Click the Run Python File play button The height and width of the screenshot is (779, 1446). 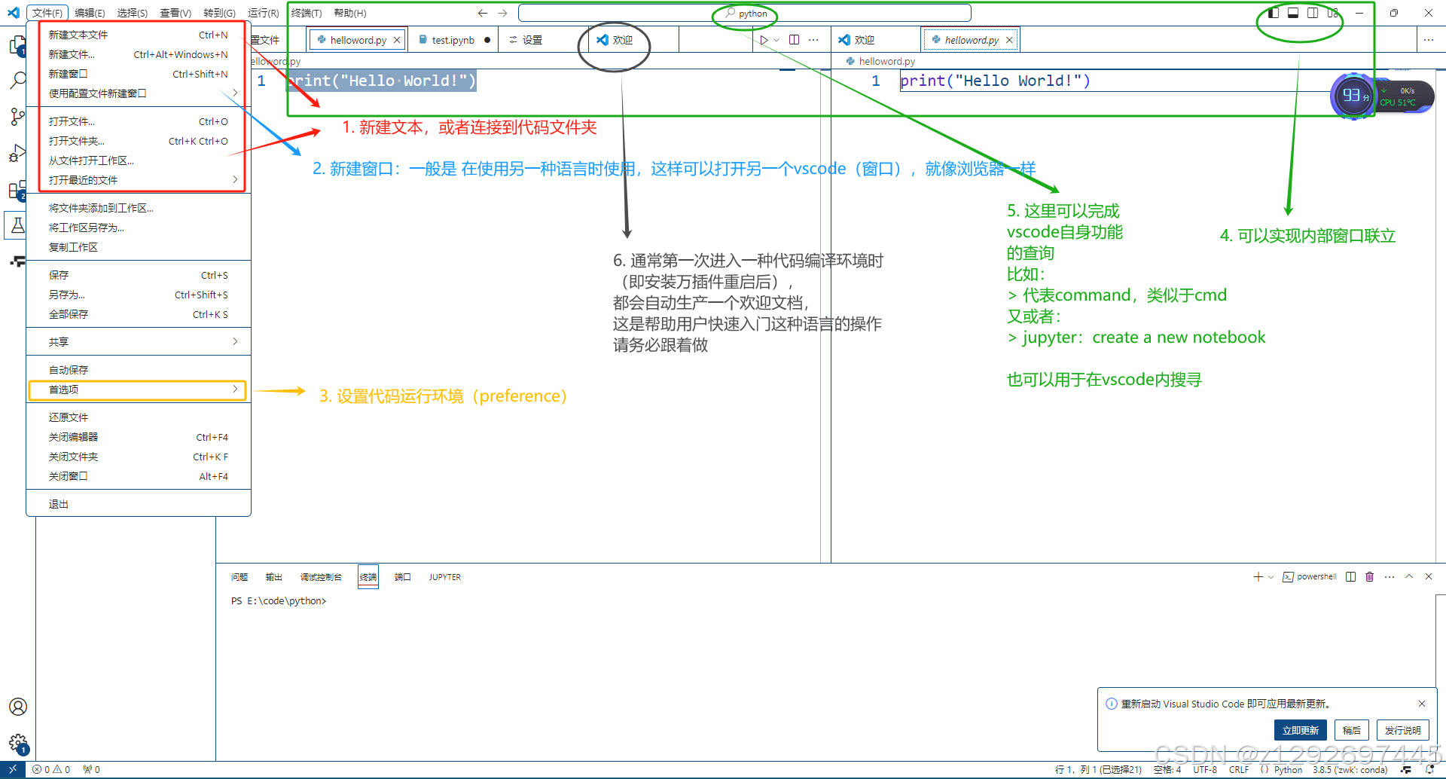[764, 39]
